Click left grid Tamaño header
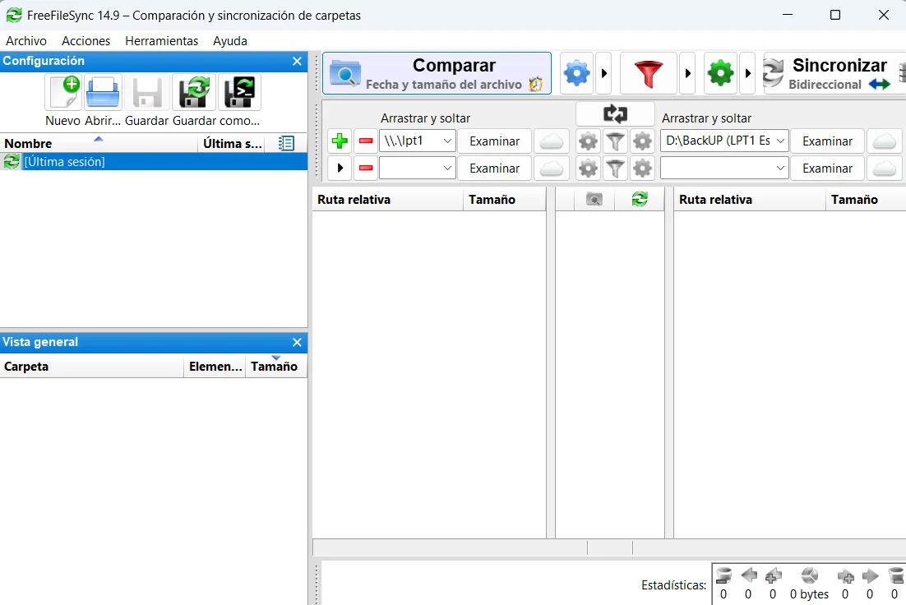906x605 pixels. (505, 200)
